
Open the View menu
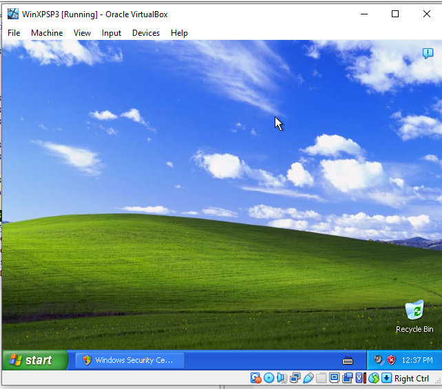[83, 33]
